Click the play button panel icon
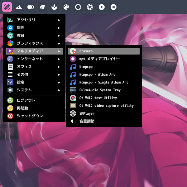 (102, 7)
